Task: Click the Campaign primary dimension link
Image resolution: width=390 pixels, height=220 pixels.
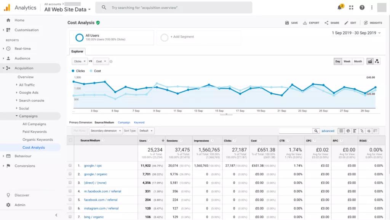Action: (124, 123)
